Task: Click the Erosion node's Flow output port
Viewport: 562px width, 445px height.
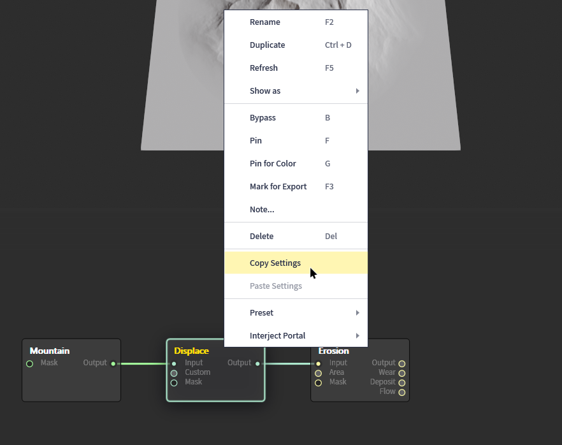Action: (402, 392)
